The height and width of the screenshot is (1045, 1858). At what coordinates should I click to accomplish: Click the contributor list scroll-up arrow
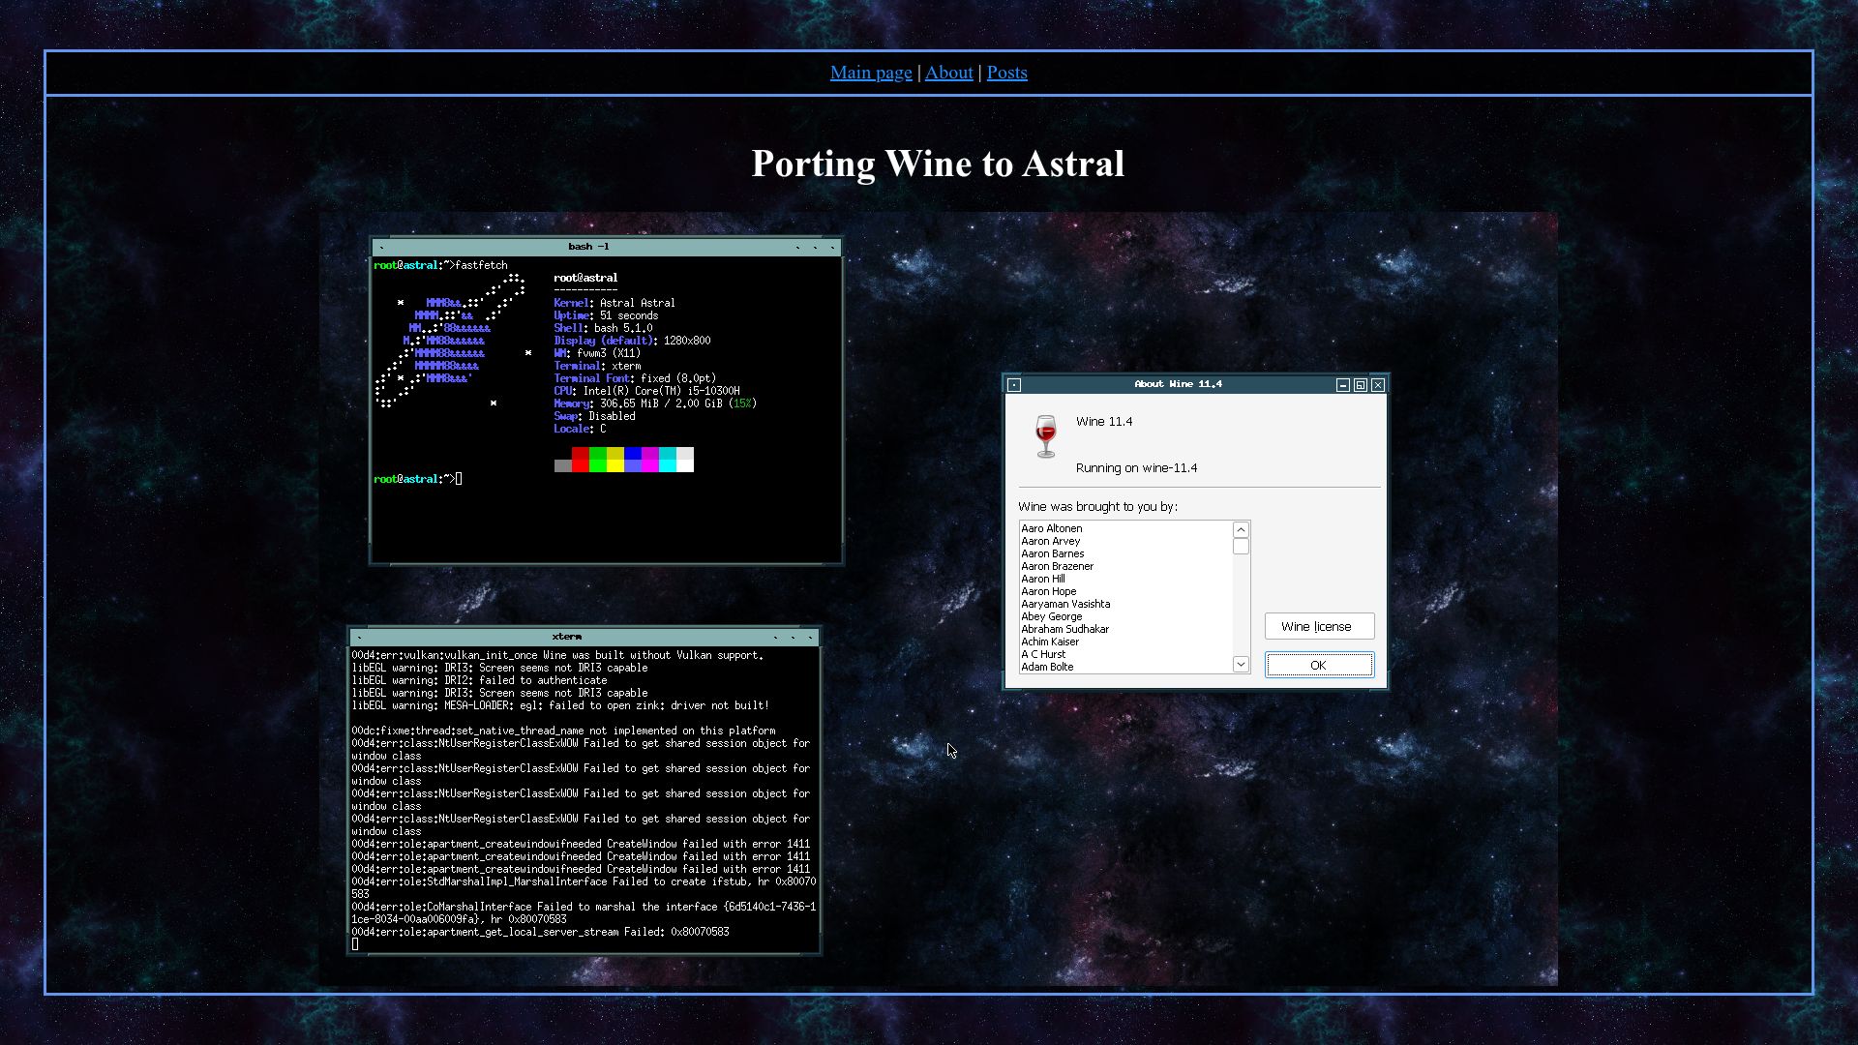coord(1241,529)
